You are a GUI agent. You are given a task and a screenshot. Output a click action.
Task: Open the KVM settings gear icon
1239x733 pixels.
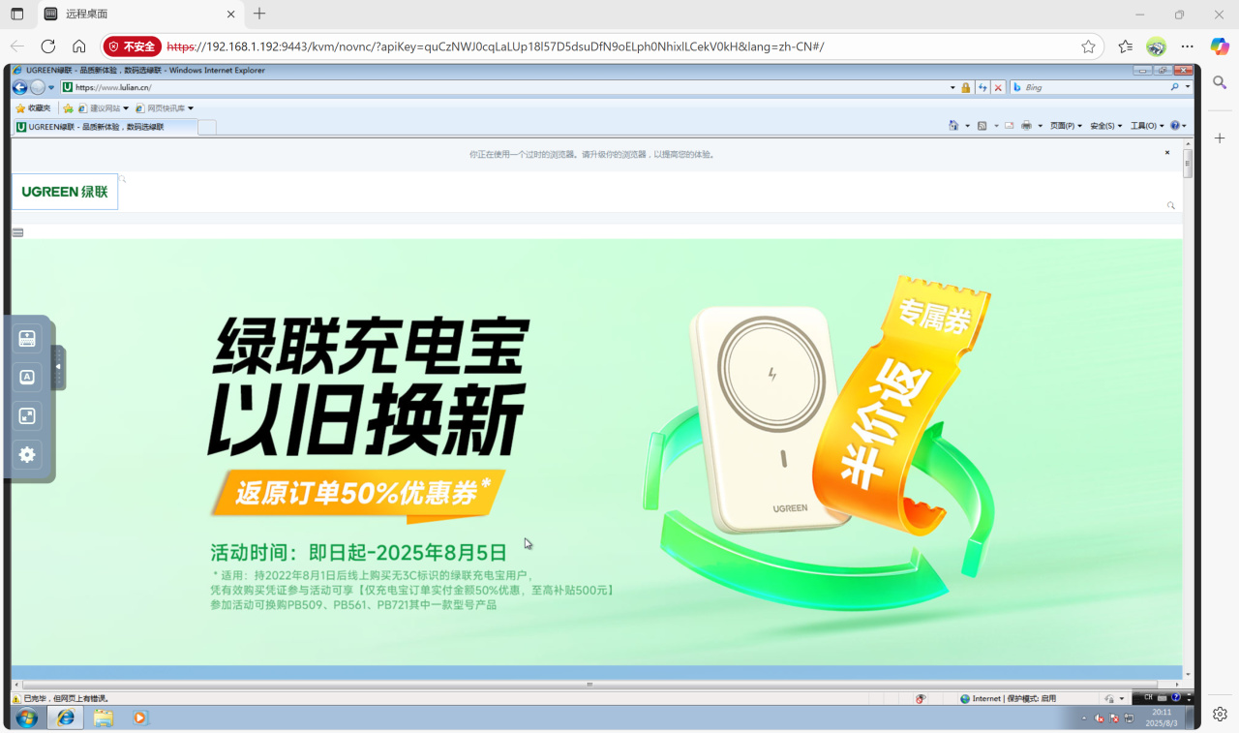pos(27,455)
